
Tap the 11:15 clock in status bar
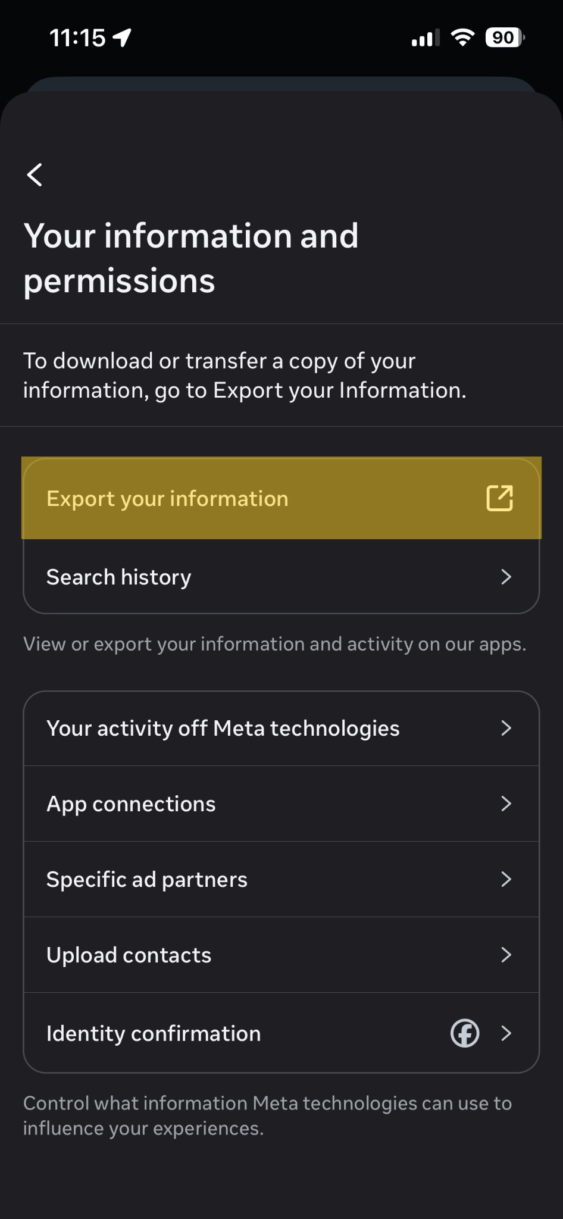[x=77, y=38]
